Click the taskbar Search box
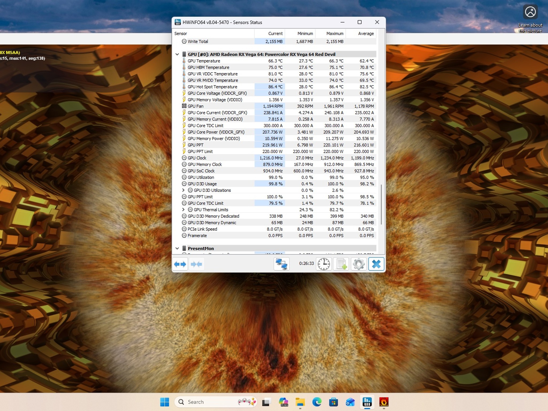 click(x=216, y=402)
